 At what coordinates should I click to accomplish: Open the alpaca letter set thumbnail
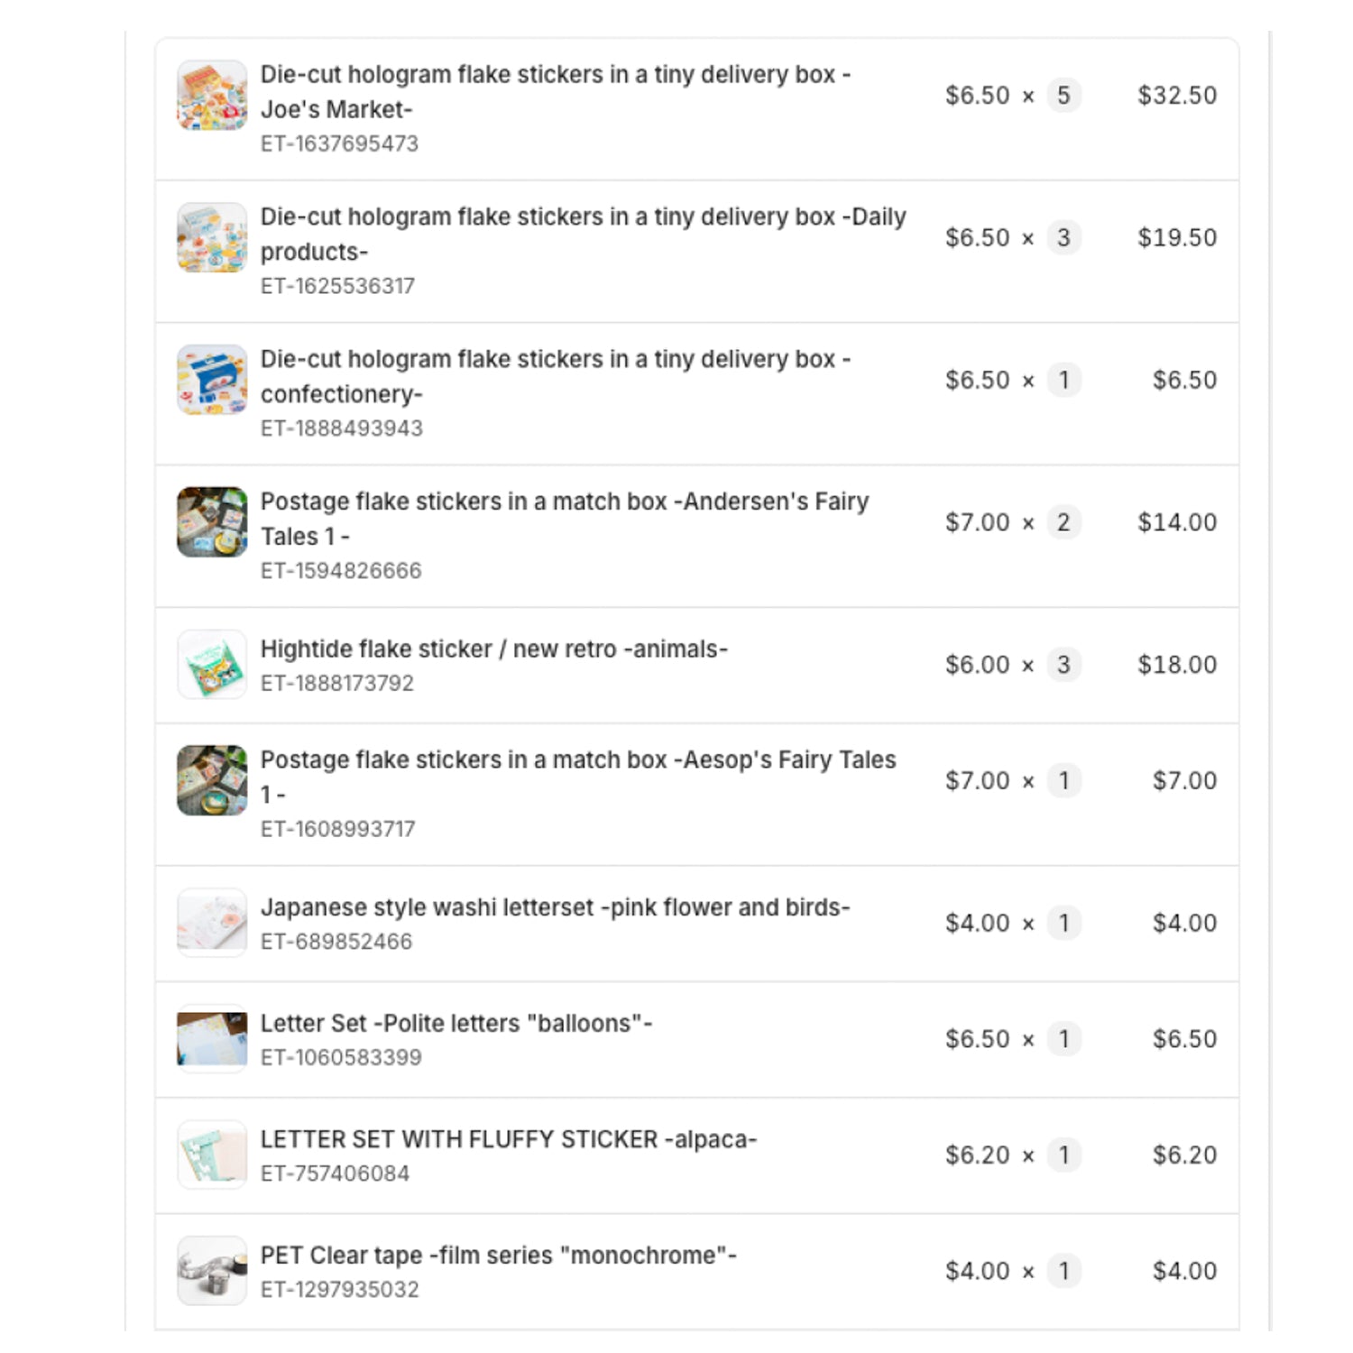(x=212, y=1155)
